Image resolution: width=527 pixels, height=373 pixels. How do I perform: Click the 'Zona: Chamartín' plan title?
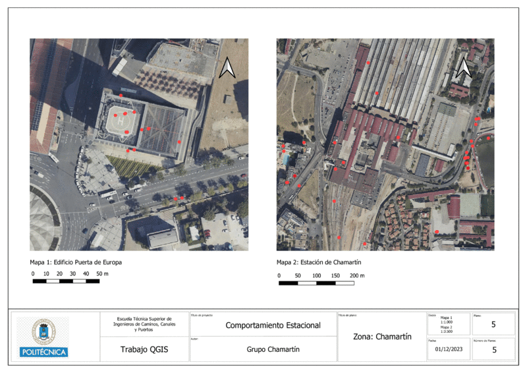382,337
